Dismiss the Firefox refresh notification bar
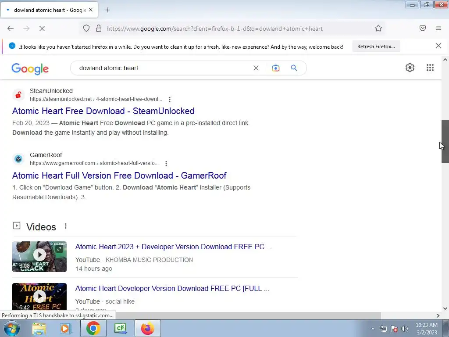Screen dimensions: 449x337 coord(438,46)
